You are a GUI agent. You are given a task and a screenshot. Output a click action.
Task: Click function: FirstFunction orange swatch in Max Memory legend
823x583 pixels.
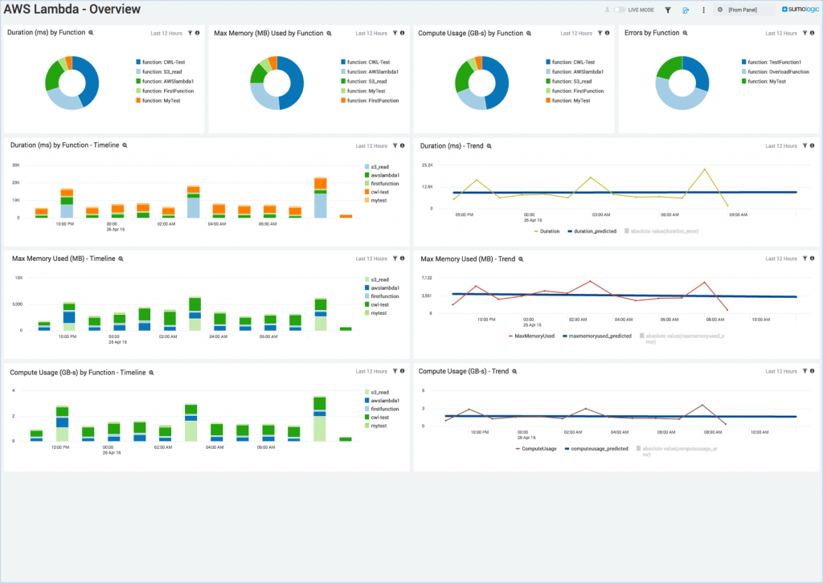[343, 100]
